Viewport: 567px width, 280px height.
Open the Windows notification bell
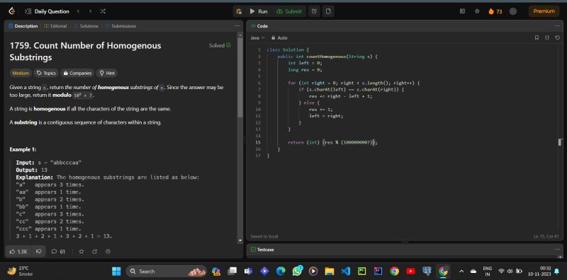pos(556,271)
